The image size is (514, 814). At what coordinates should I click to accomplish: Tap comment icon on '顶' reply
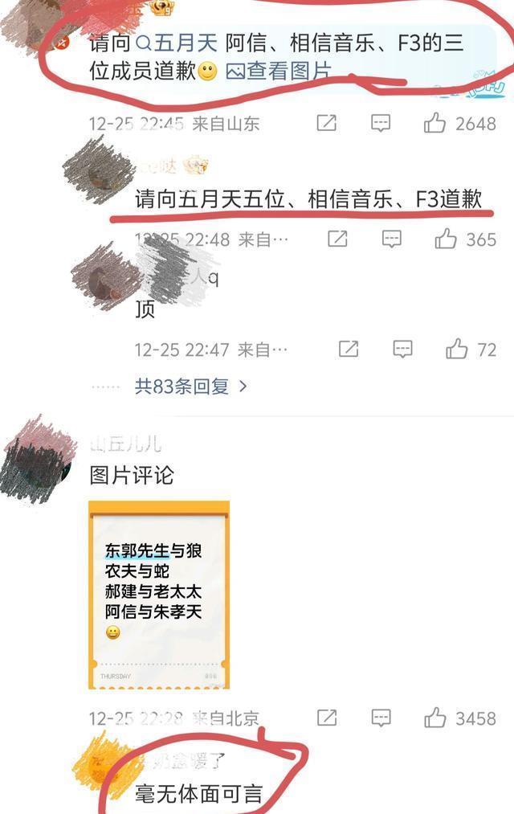click(x=402, y=349)
